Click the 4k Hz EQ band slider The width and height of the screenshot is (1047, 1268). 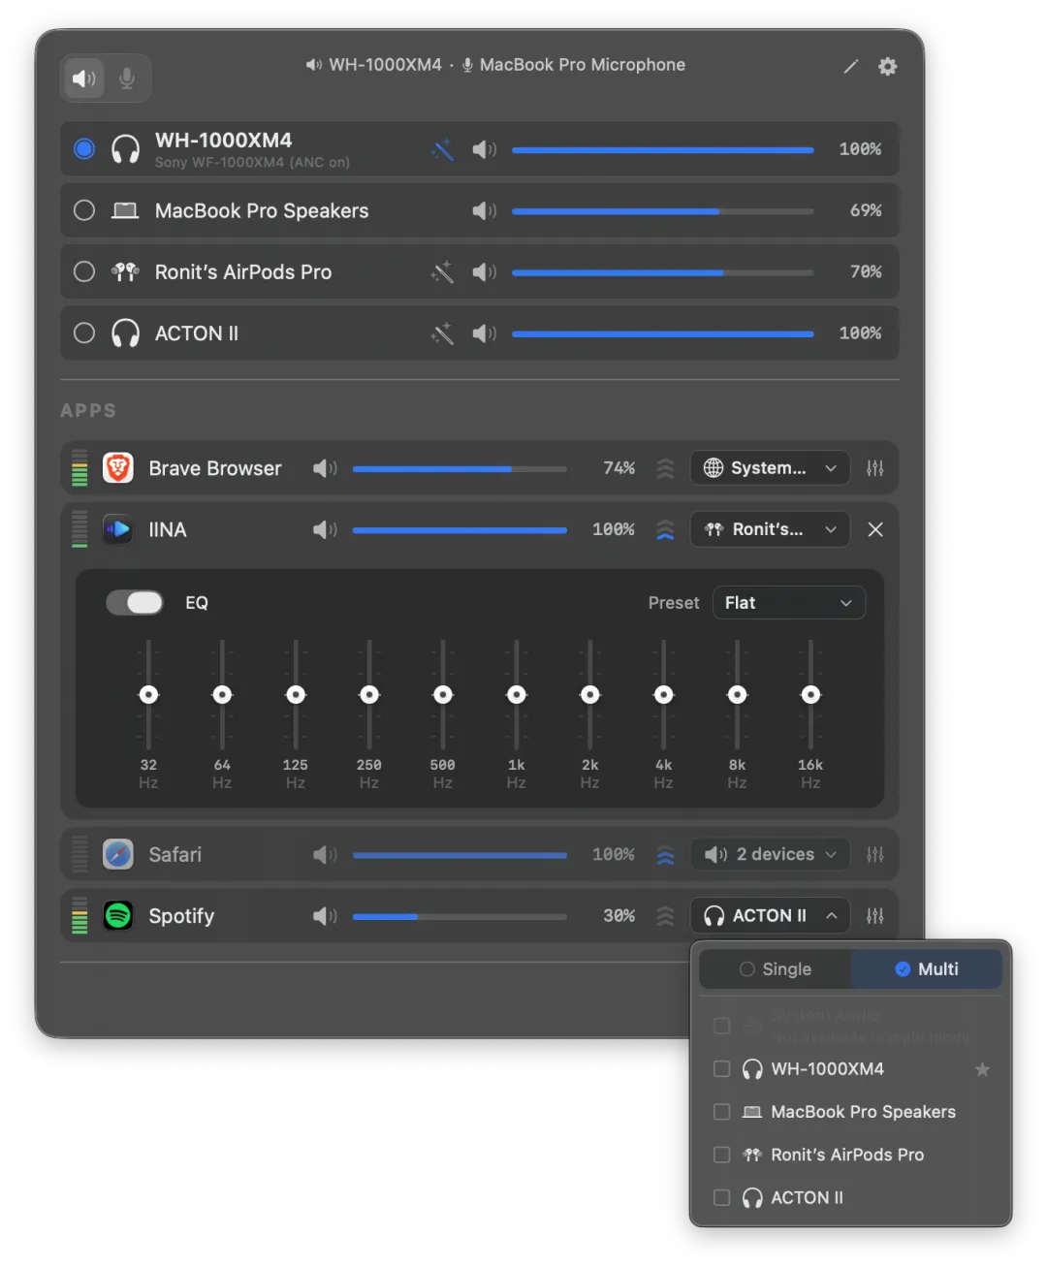click(x=664, y=694)
